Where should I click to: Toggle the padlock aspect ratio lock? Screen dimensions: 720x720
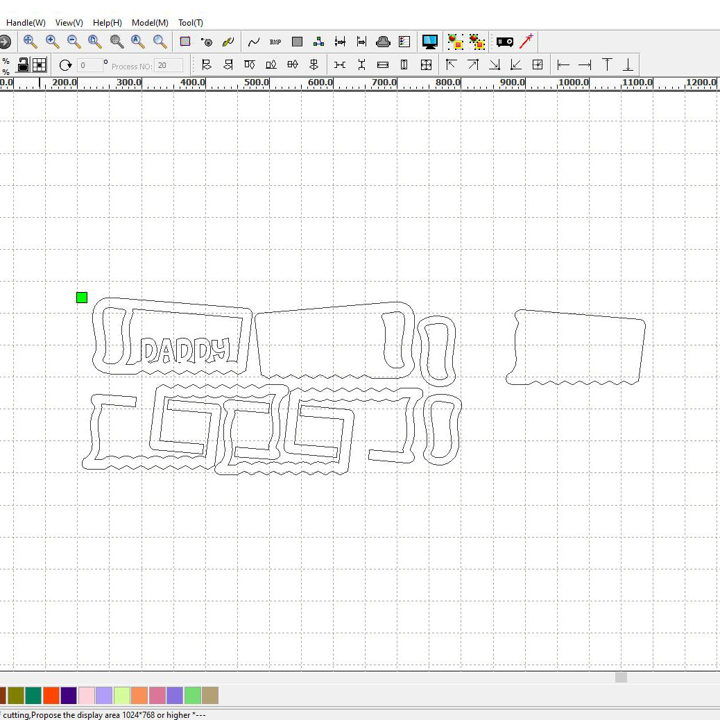click(23, 65)
